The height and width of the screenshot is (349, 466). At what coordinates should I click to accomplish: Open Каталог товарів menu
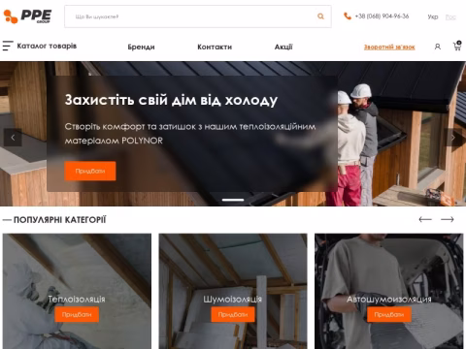click(47, 46)
